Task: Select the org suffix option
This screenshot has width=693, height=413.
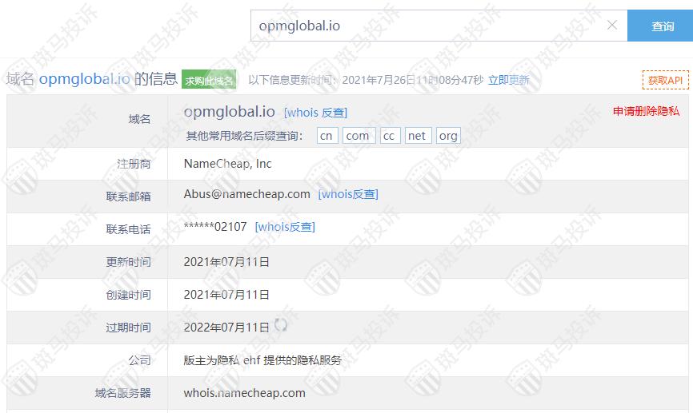Action: [448, 136]
